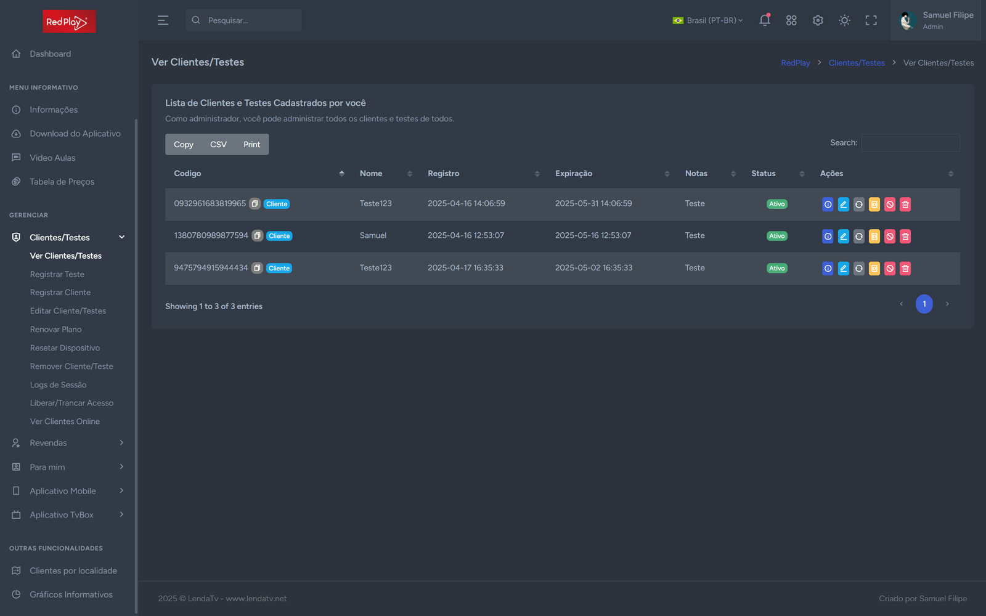Open the settings gear in header

(818, 20)
